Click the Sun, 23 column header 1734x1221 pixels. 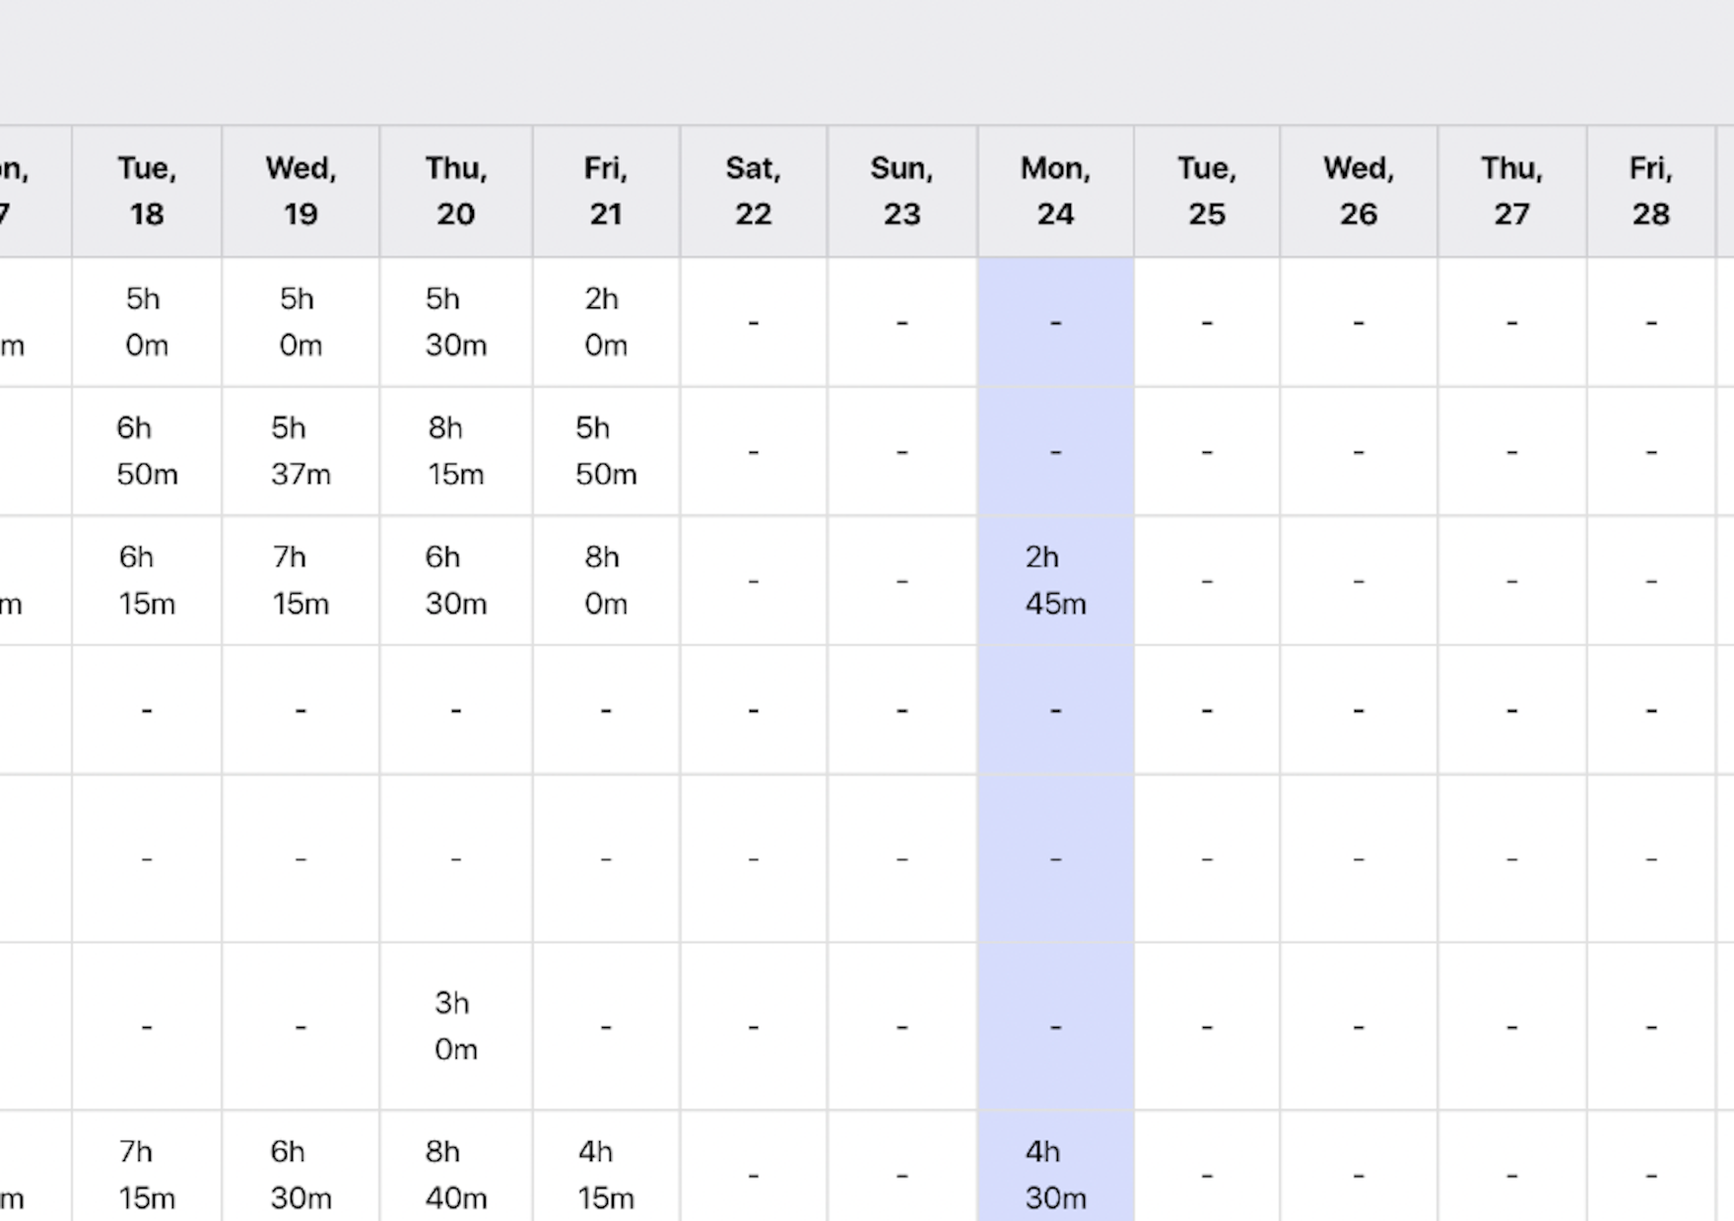(x=902, y=191)
